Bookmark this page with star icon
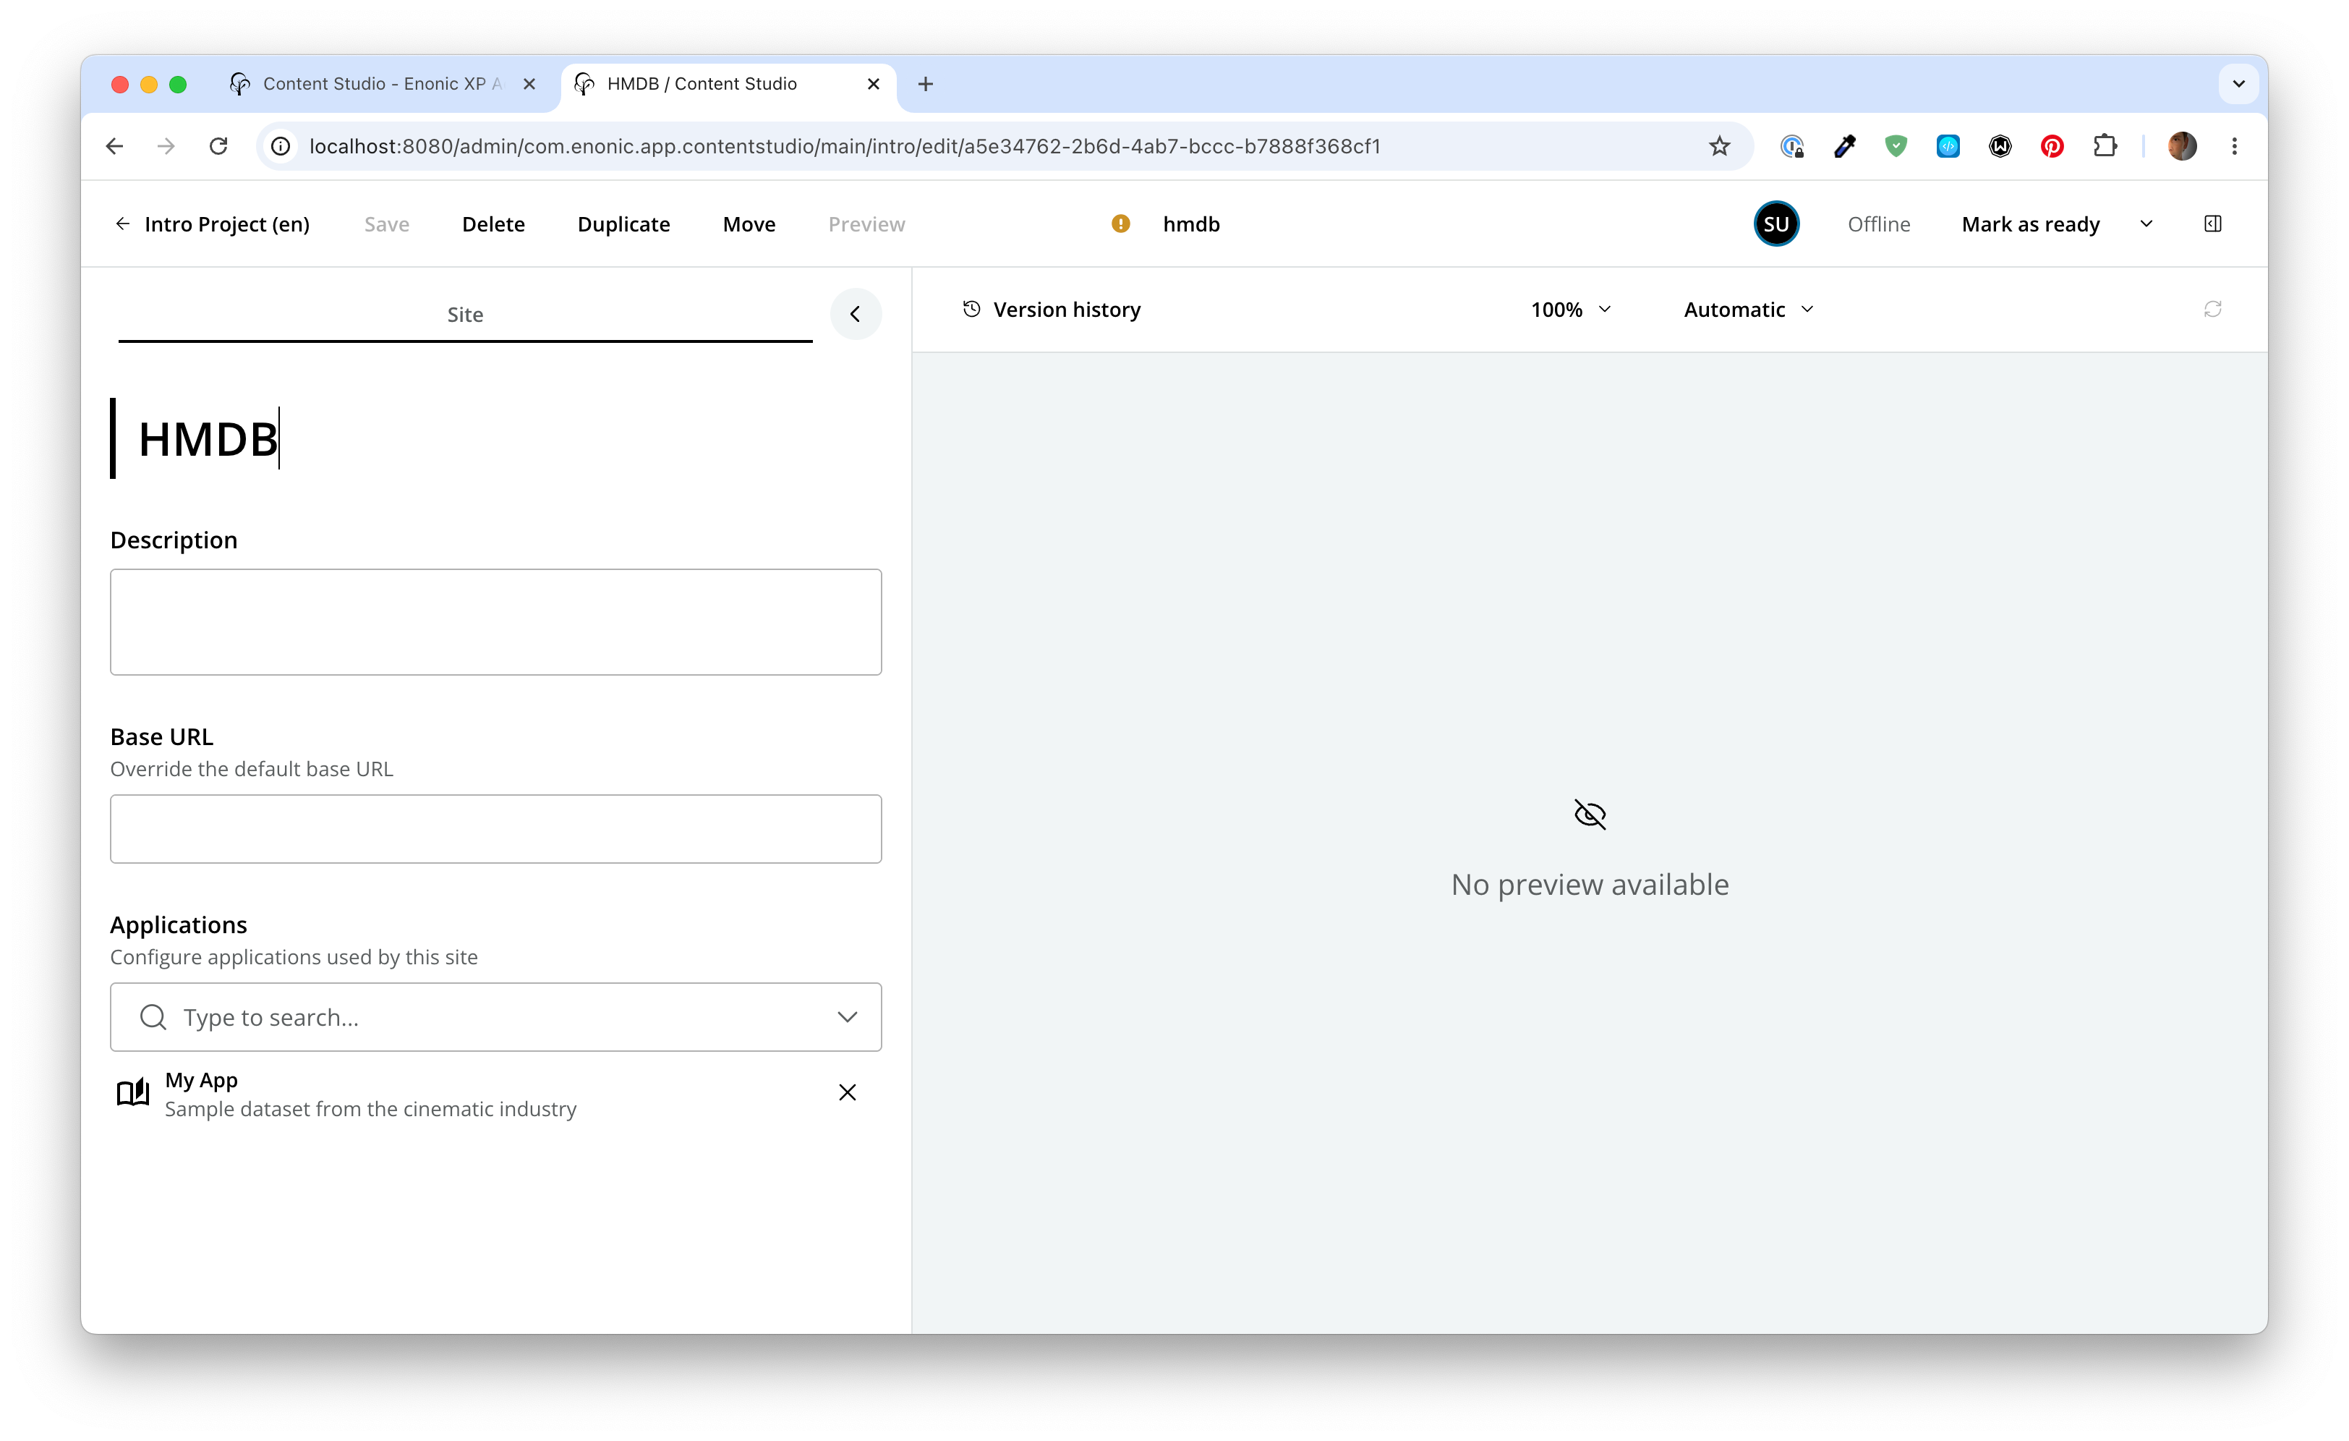The height and width of the screenshot is (1441, 2349). (1719, 146)
